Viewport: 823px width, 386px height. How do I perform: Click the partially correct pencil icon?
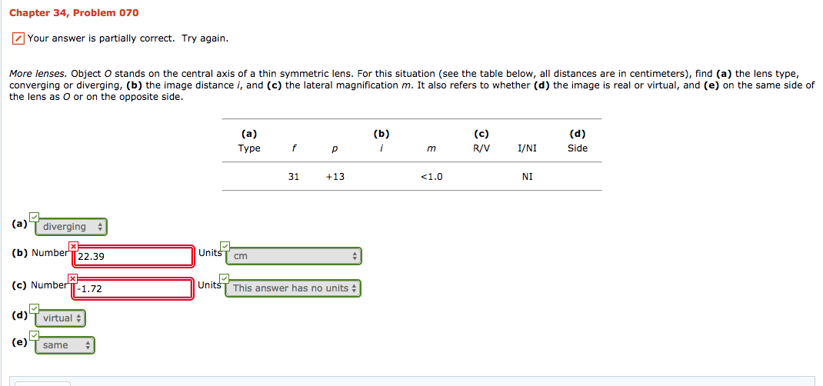point(18,38)
